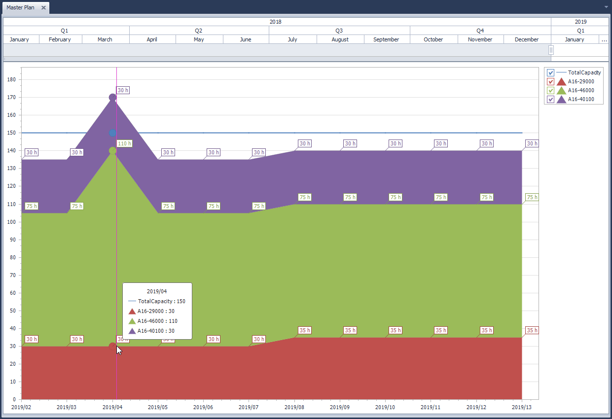Click the purple A16-40100 legend triangle
Image resolution: width=612 pixels, height=419 pixels.
tap(561, 100)
